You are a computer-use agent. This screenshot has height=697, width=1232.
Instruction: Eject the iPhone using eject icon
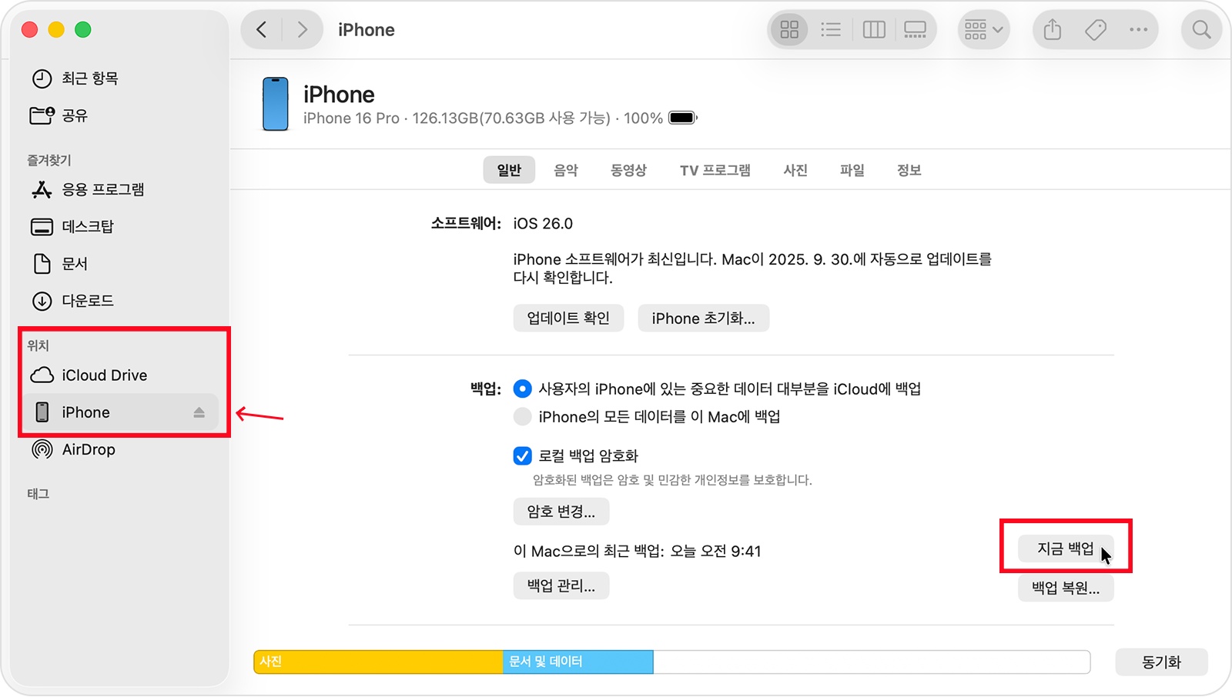199,412
